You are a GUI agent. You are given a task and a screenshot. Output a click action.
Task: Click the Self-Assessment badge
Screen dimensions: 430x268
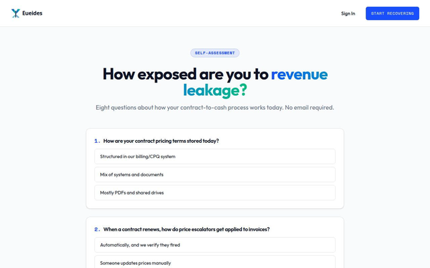point(215,53)
